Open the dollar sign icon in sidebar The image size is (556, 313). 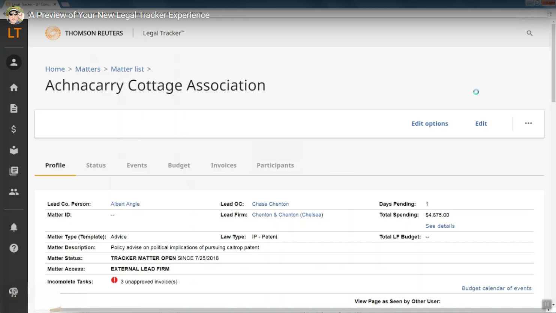click(14, 129)
